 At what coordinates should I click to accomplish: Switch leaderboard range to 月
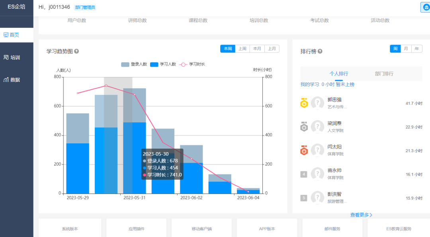406,49
